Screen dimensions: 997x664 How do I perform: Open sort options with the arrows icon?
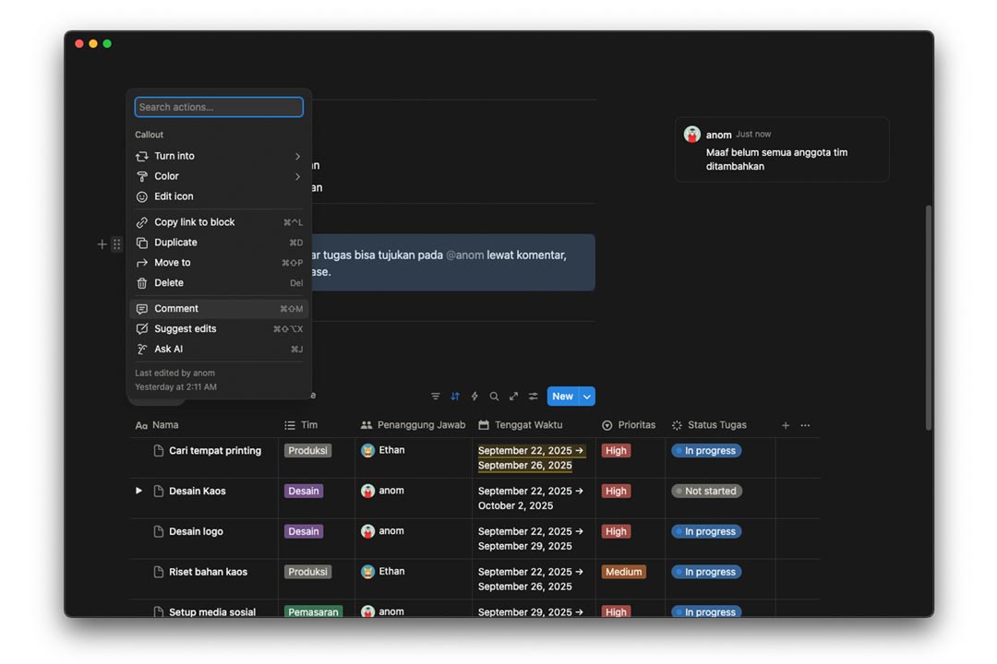[455, 397]
